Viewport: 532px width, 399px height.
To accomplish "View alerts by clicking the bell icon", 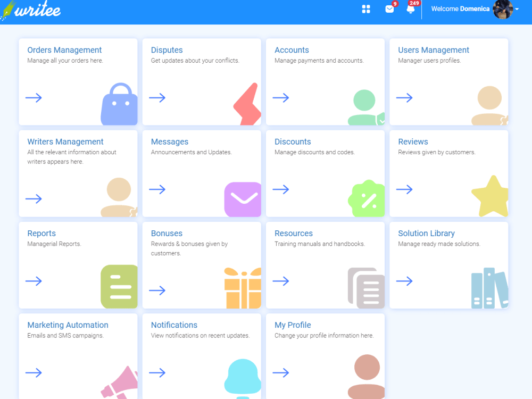I will tap(410, 10).
